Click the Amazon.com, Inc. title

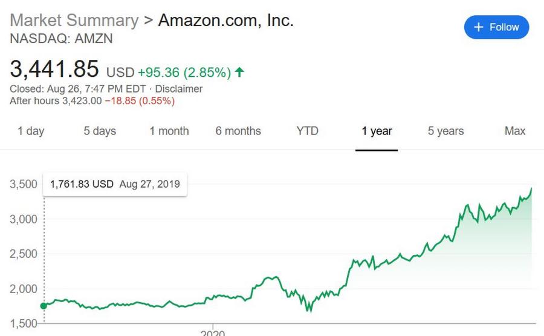[226, 20]
